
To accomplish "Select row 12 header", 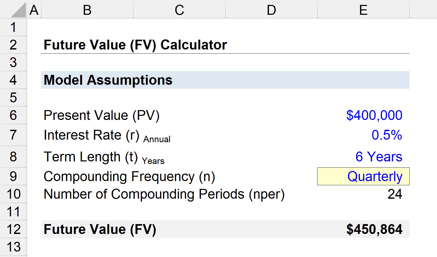I will point(13,229).
